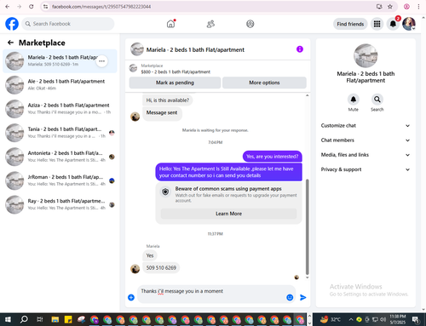426x326 pixels.
Task: Select the 'Hi, is this available?' message
Action: point(167,100)
